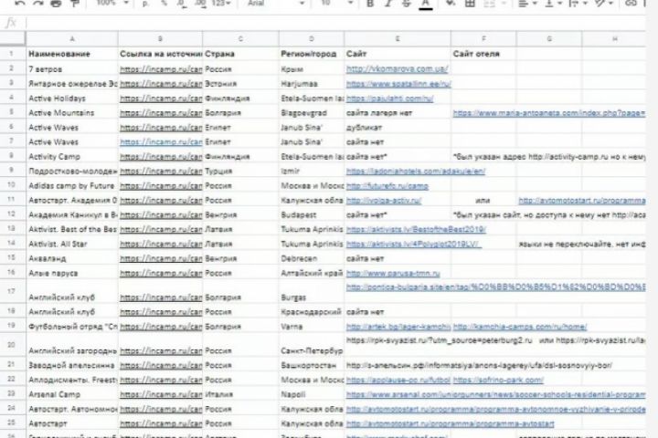
Task: Select the Италия country cell
Action: click(x=241, y=394)
